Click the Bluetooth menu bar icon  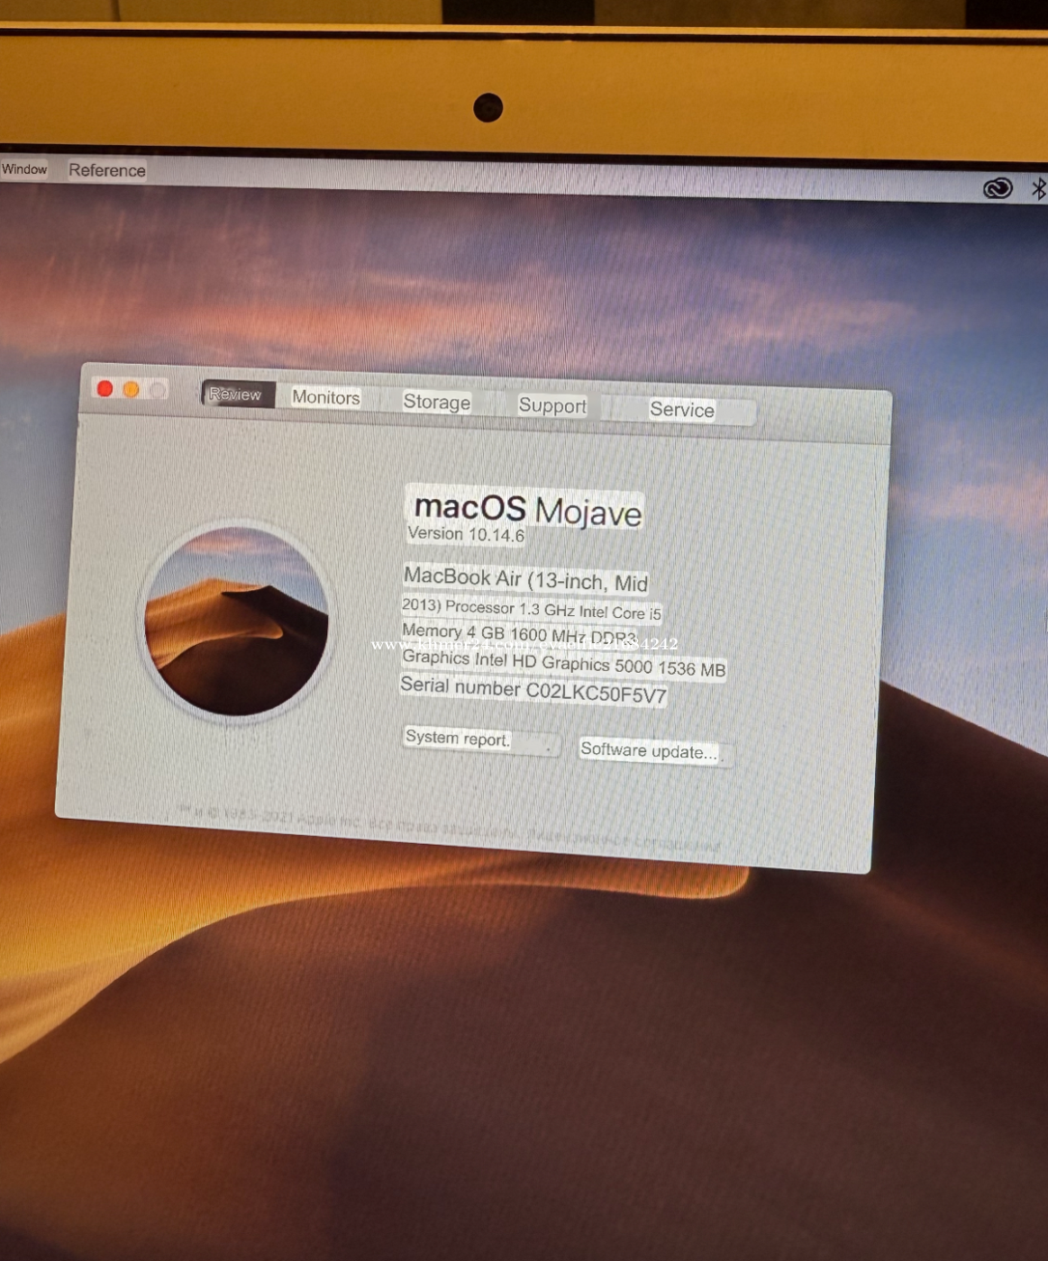click(x=1039, y=188)
